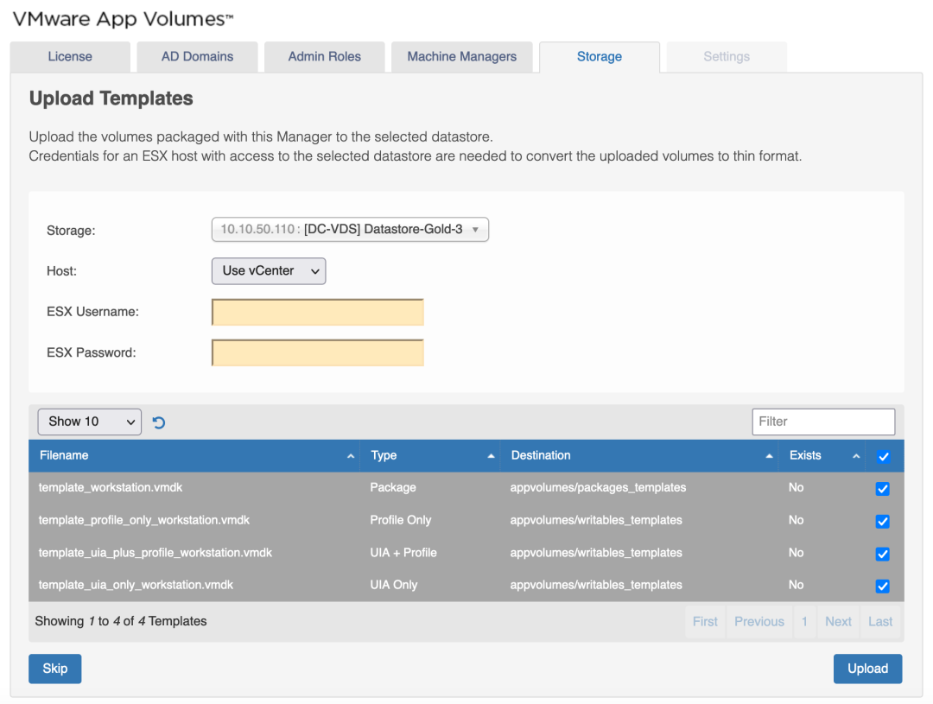Uncheck template_uia_plus_profile_workstation.vmdk checkbox
The width and height of the screenshot is (933, 704).
[x=882, y=554]
